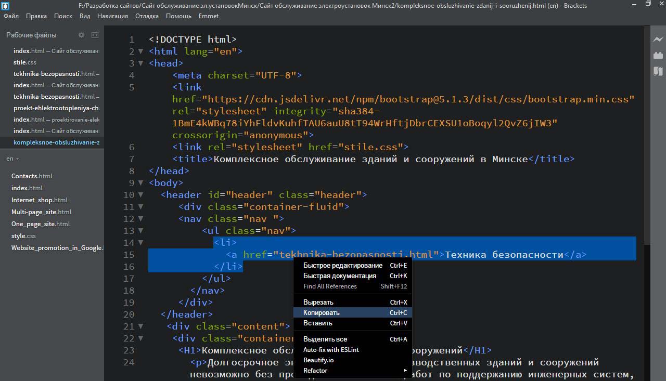The height and width of the screenshot is (381, 666).
Task: Open the Extension Manager brick icon
Action: tap(658, 55)
